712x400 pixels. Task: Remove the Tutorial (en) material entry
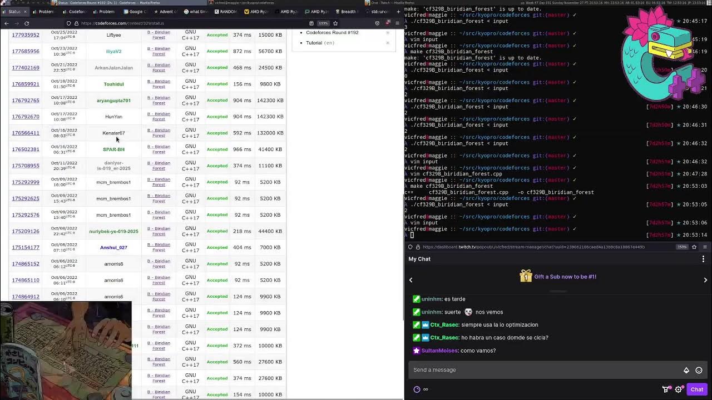point(388,43)
